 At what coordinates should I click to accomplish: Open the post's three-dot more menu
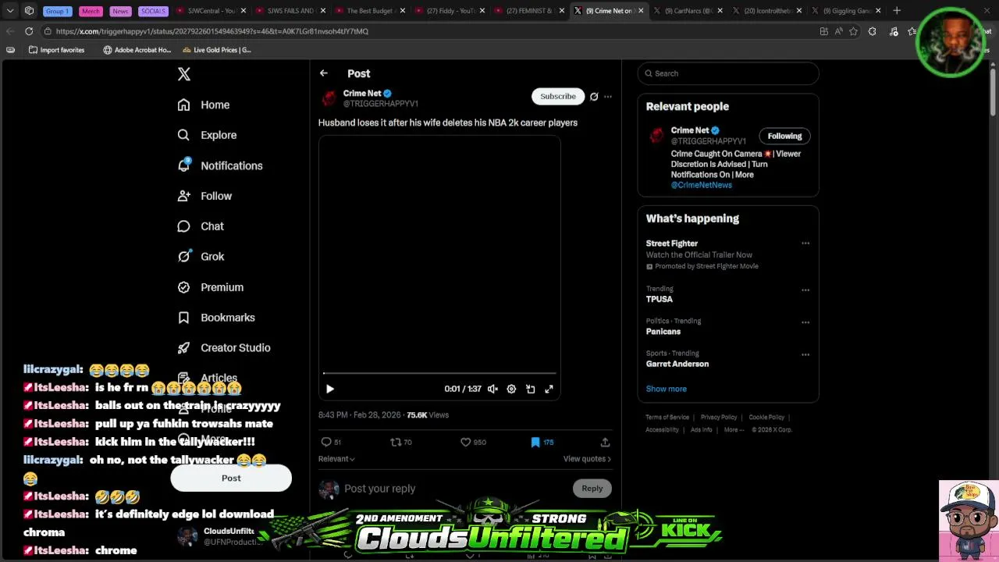tap(608, 97)
